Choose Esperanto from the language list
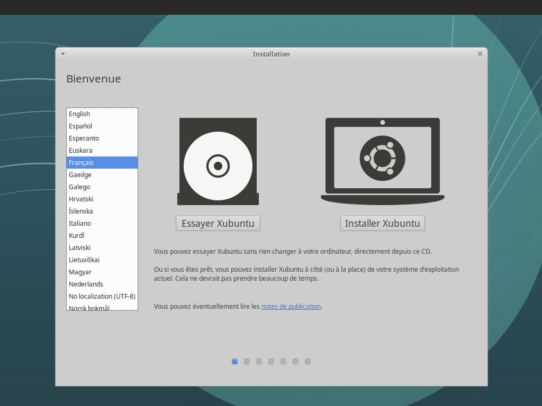542x406 pixels. (x=84, y=138)
